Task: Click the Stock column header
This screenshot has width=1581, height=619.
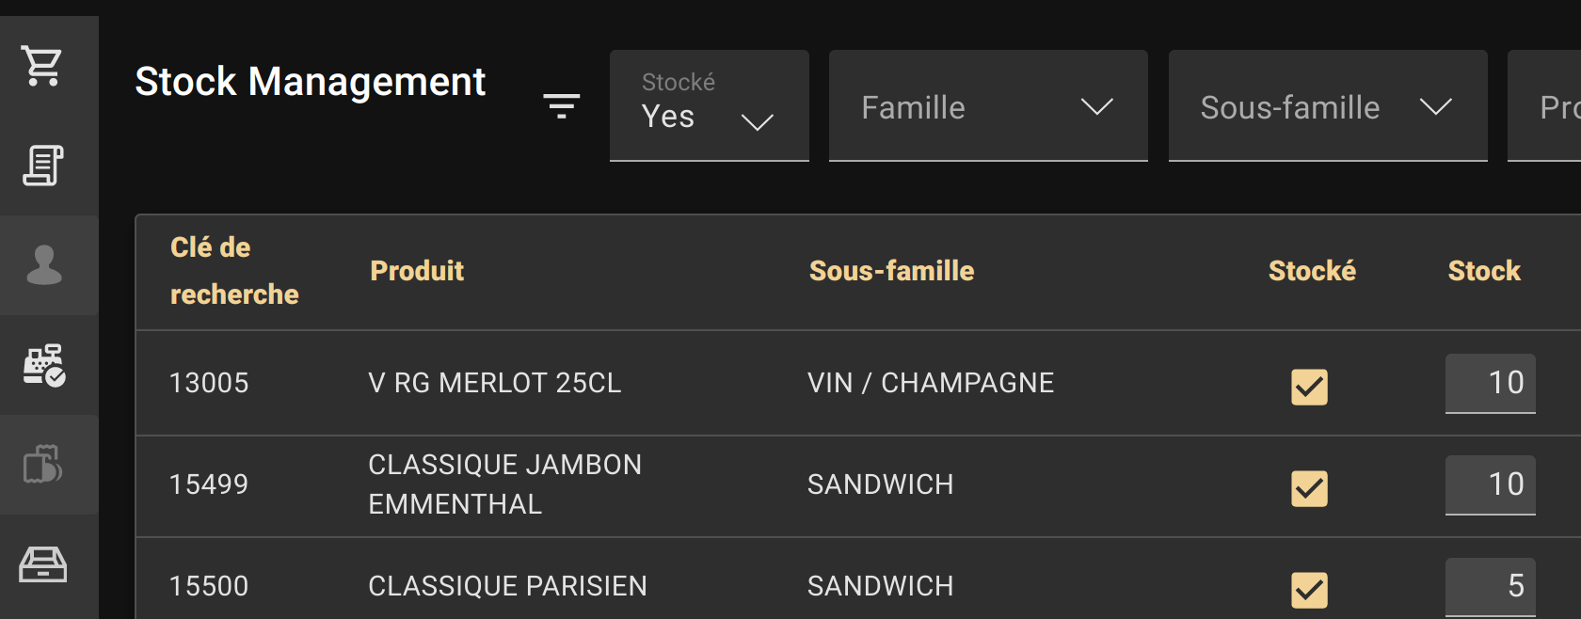Action: click(1483, 271)
